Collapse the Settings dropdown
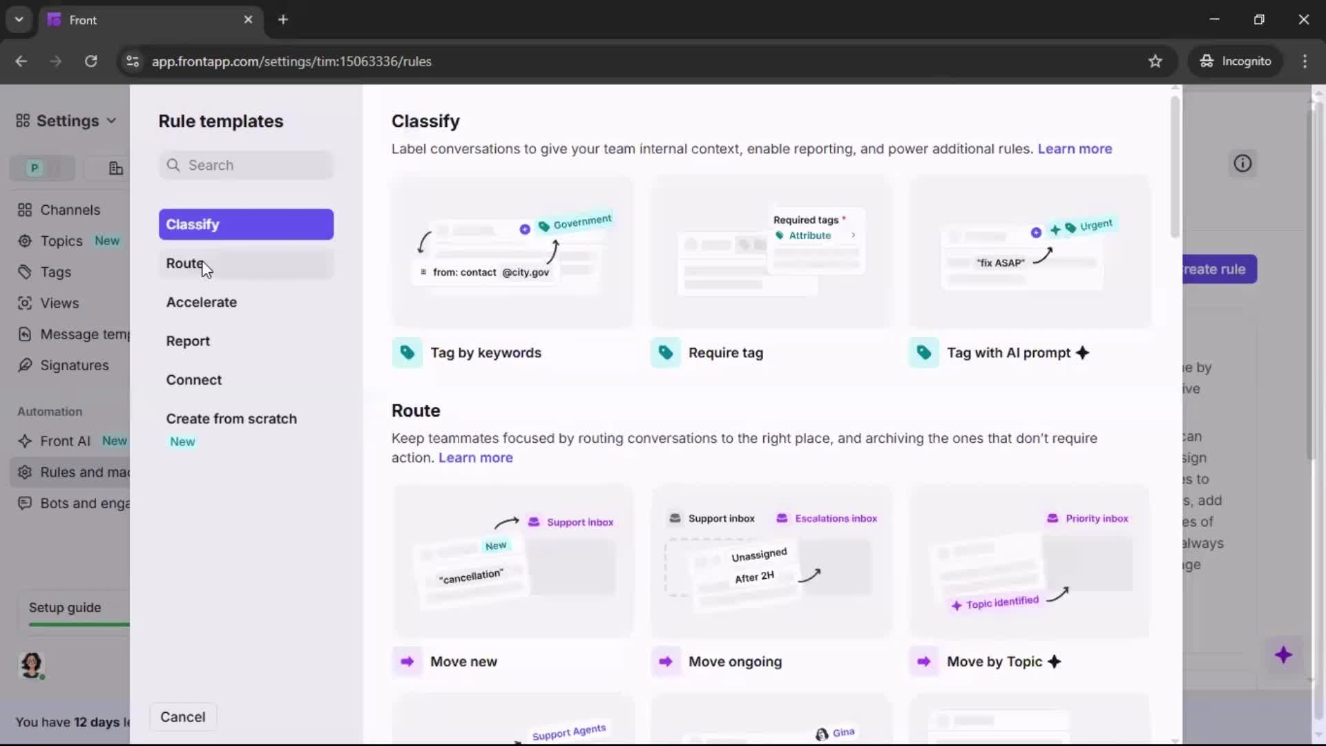The image size is (1326, 746). pos(111,121)
